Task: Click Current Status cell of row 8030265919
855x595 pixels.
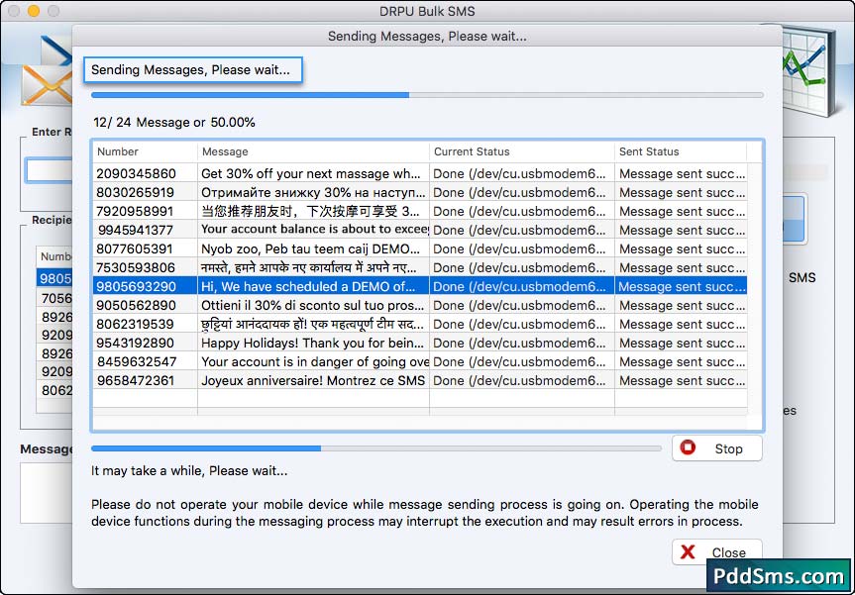Action: coord(521,192)
